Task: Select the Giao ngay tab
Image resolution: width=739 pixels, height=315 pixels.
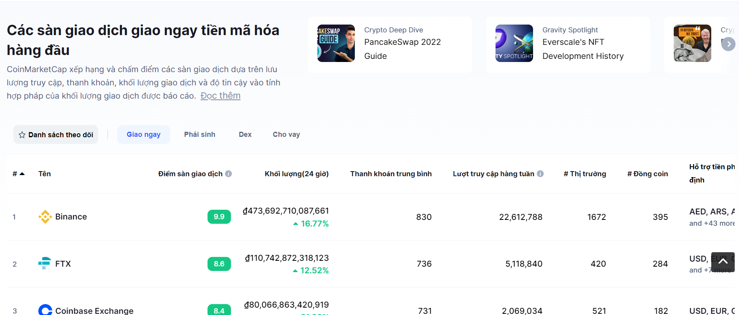Action: [x=143, y=134]
